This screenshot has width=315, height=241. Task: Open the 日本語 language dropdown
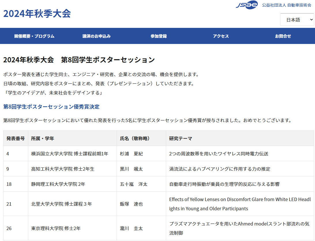point(297,20)
